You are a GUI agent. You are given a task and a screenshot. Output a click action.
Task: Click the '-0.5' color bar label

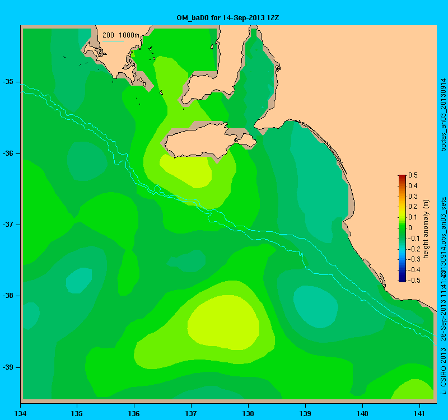(x=414, y=281)
